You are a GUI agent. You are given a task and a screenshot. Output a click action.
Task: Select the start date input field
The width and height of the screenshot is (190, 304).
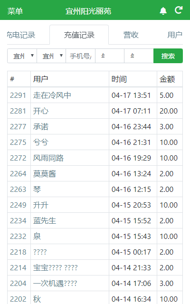[110, 56]
